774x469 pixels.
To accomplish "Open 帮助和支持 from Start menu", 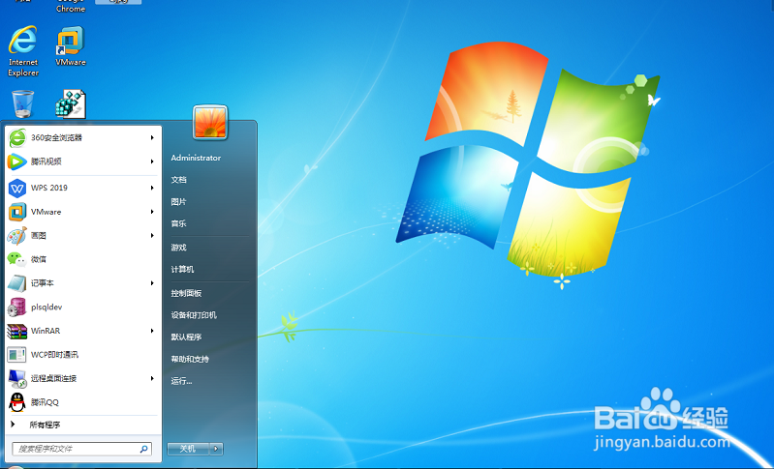I will (x=190, y=359).
